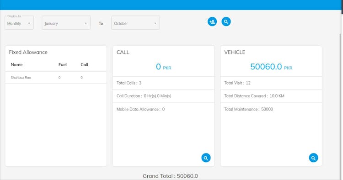
Task: Open the October end month dropdown
Action: click(x=135, y=23)
